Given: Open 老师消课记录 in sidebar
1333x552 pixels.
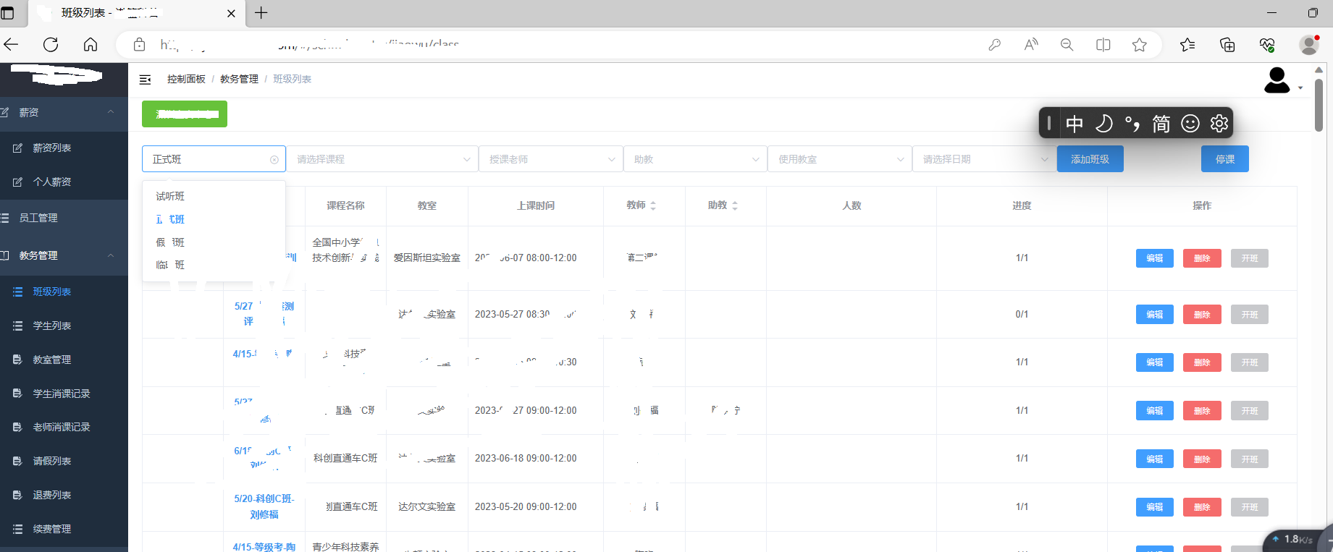Looking at the screenshot, I should [64, 427].
